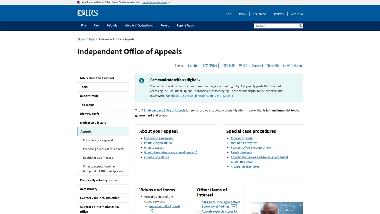380x214 pixels.
Task: Open What is the status of my appeal request?
Action: pyautogui.click(x=170, y=152)
